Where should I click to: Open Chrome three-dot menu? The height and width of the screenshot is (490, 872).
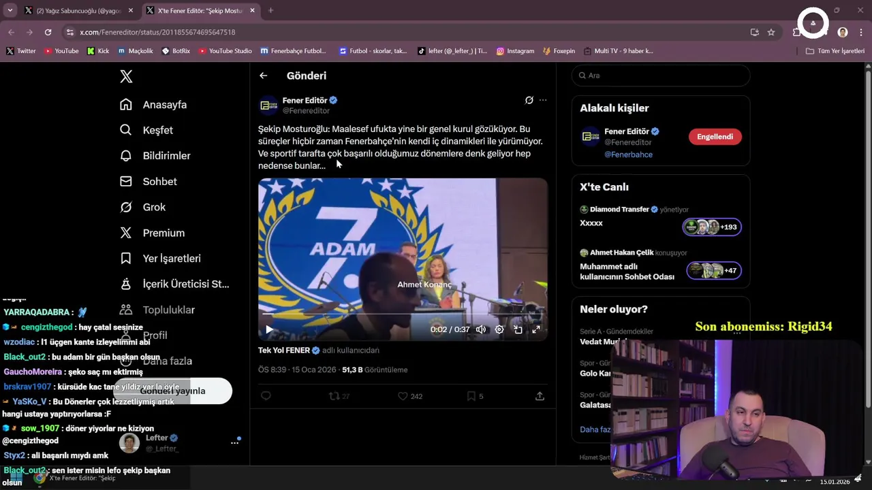click(861, 32)
